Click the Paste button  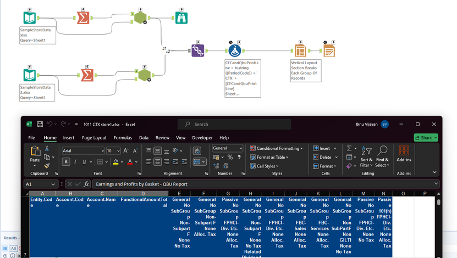[x=35, y=154]
